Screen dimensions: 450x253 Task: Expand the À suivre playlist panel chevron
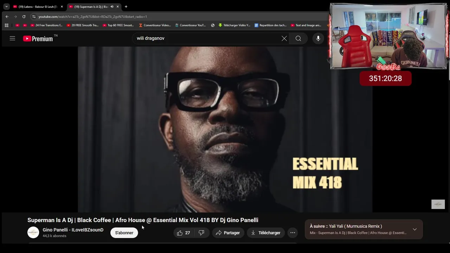415,229
